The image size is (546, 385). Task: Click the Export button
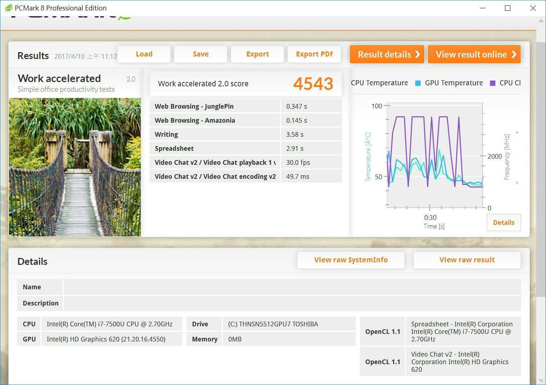[x=258, y=54]
